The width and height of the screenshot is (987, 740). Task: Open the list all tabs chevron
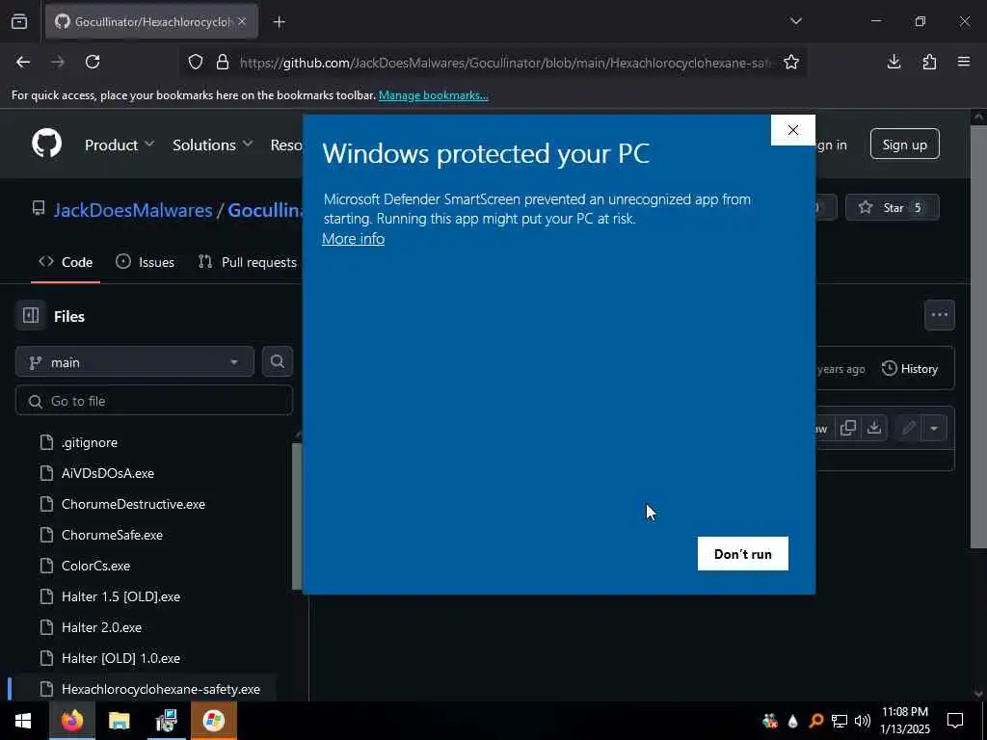(796, 21)
